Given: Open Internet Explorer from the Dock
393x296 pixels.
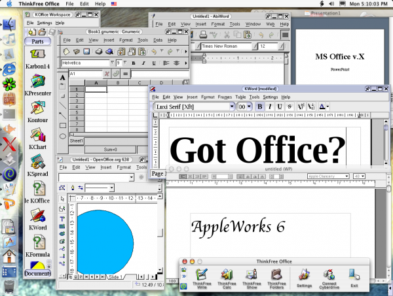Looking at the screenshot, I should [9, 69].
